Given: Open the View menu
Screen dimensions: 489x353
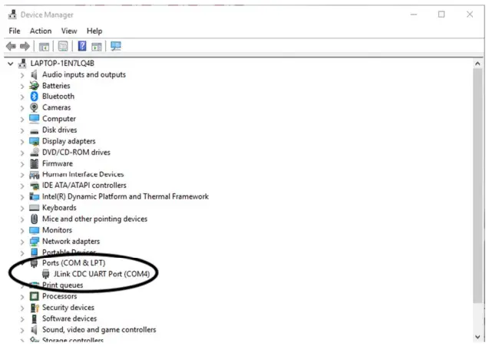Looking at the screenshot, I should pyautogui.click(x=69, y=31).
